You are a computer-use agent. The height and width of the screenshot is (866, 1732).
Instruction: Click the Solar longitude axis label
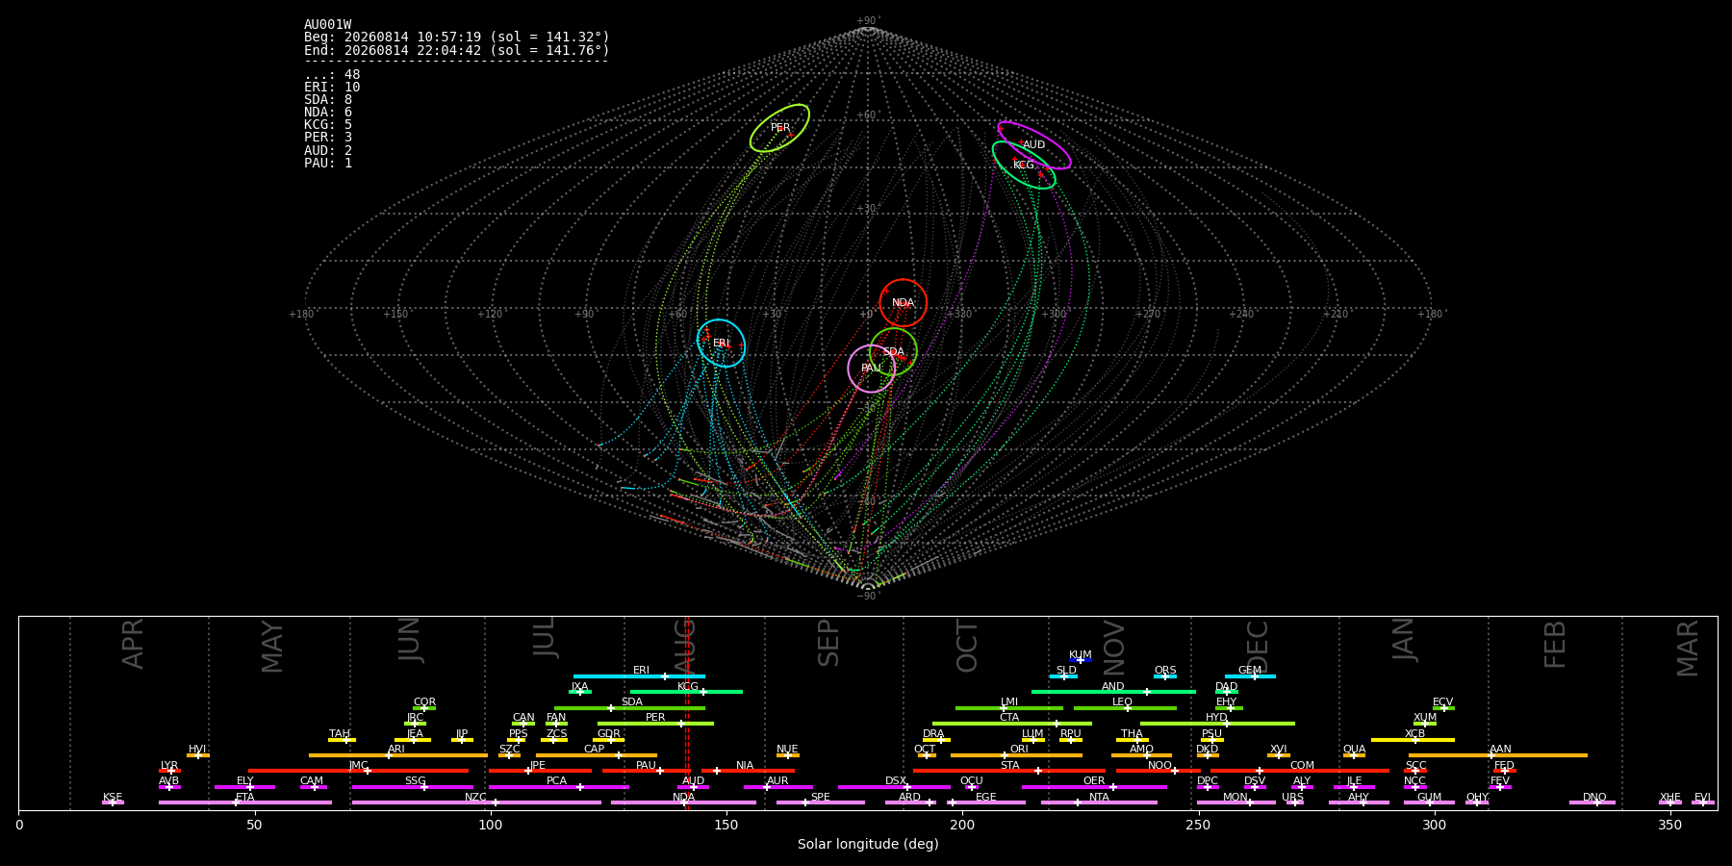[x=868, y=845]
